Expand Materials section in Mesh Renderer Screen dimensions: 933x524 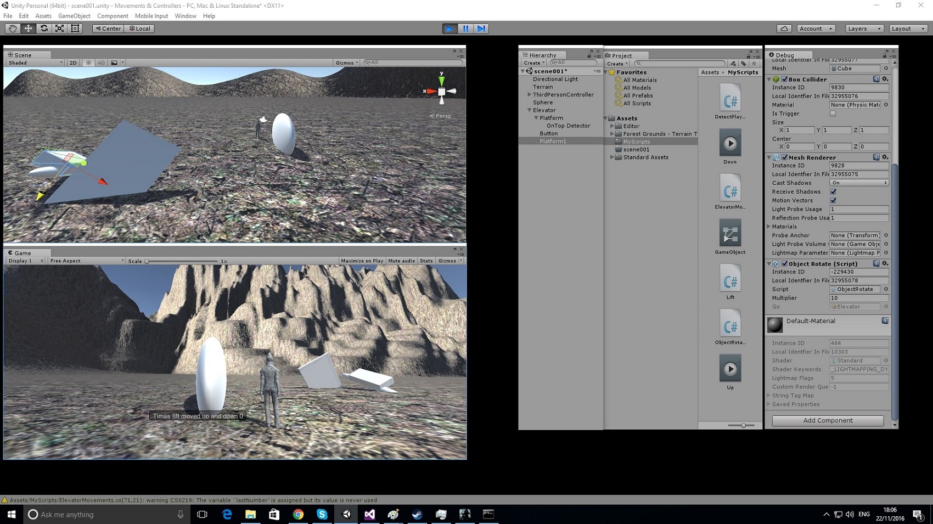pyautogui.click(x=769, y=227)
